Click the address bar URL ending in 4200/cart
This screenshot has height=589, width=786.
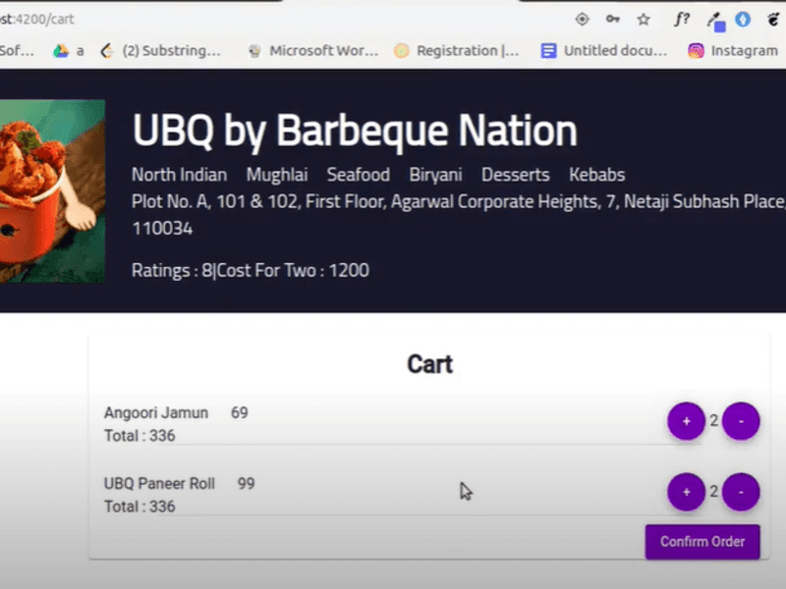coord(37,19)
